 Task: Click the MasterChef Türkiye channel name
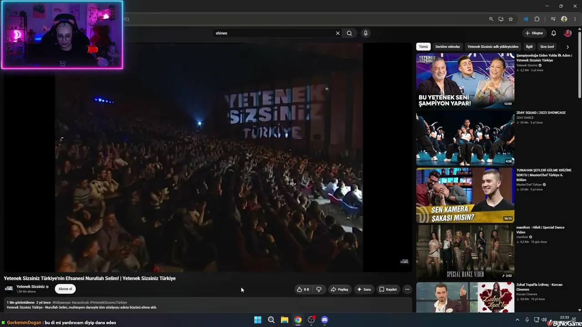tap(529, 185)
